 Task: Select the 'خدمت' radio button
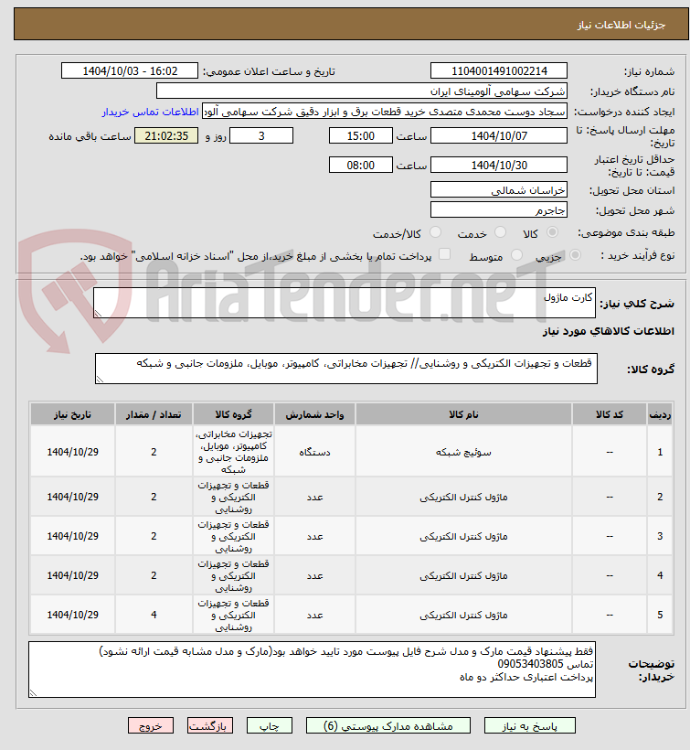500,232
